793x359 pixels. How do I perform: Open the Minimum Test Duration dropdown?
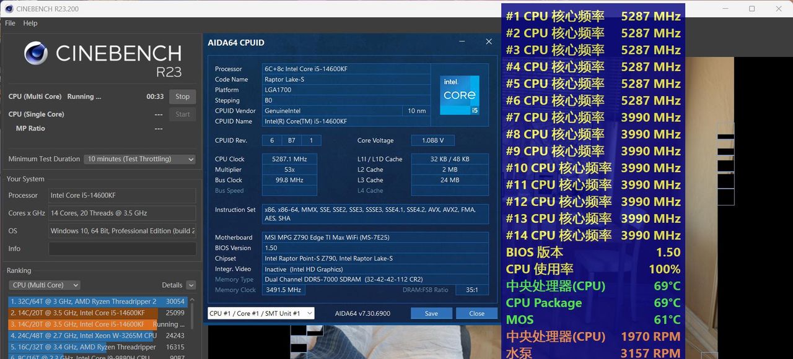click(140, 159)
